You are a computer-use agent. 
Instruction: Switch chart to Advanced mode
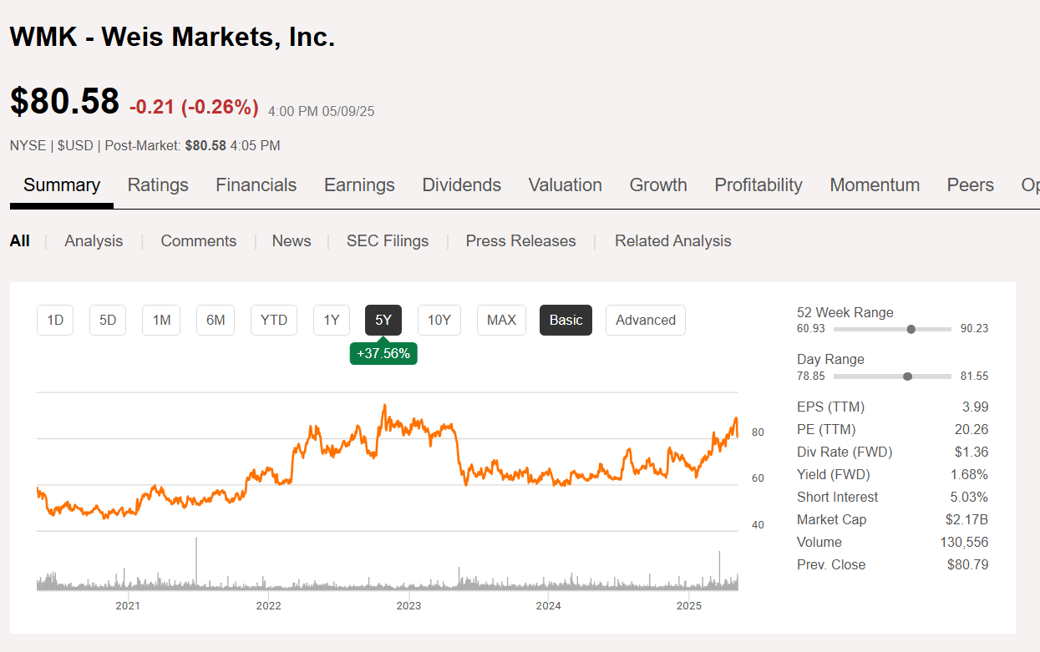pyautogui.click(x=645, y=320)
